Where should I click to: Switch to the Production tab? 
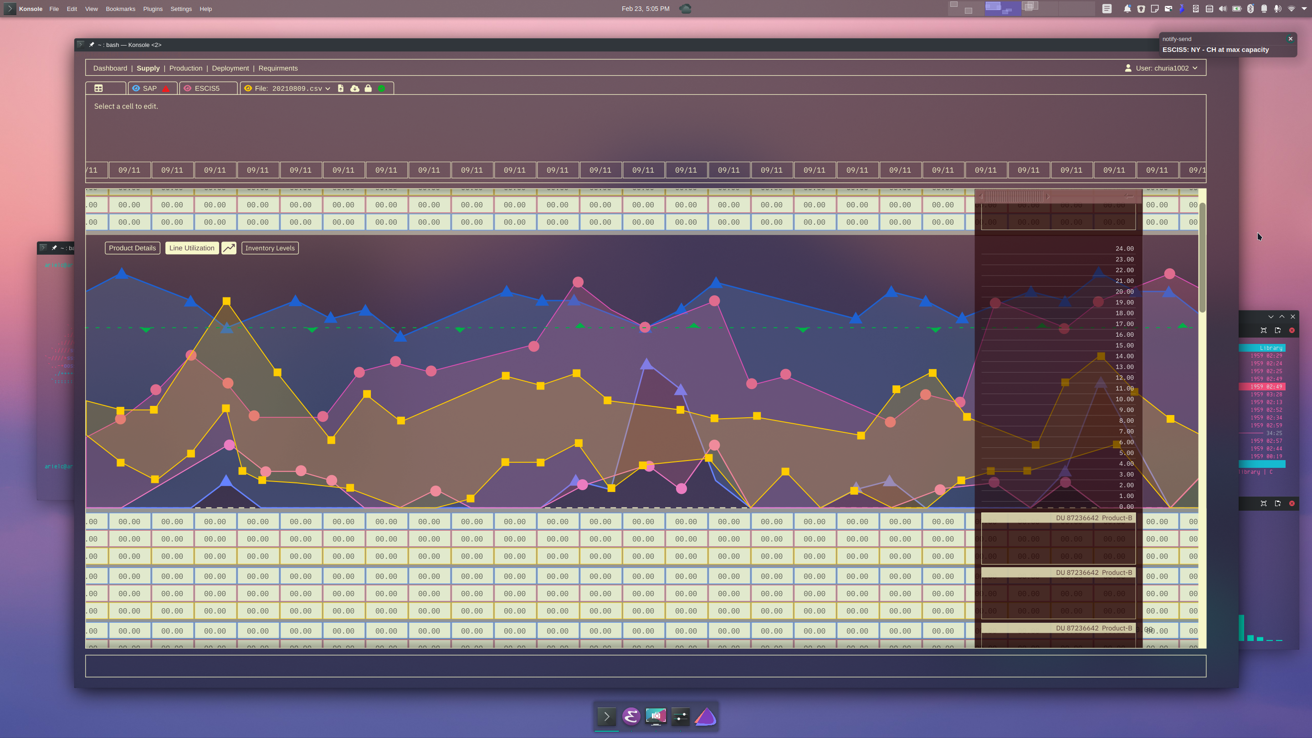[185, 68]
